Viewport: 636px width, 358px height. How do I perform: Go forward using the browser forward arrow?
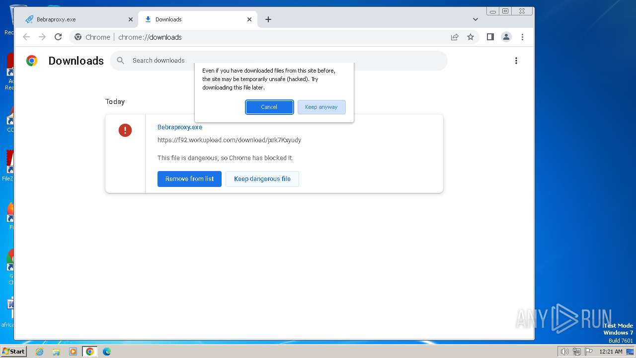42,37
